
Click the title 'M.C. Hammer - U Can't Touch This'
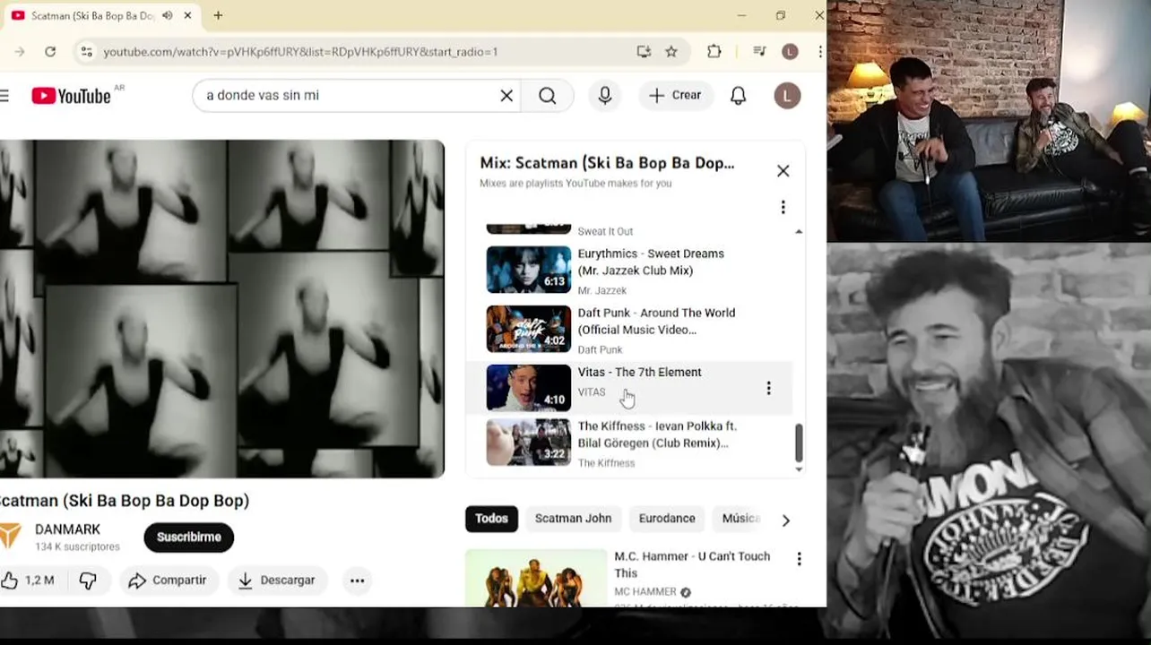click(x=692, y=564)
